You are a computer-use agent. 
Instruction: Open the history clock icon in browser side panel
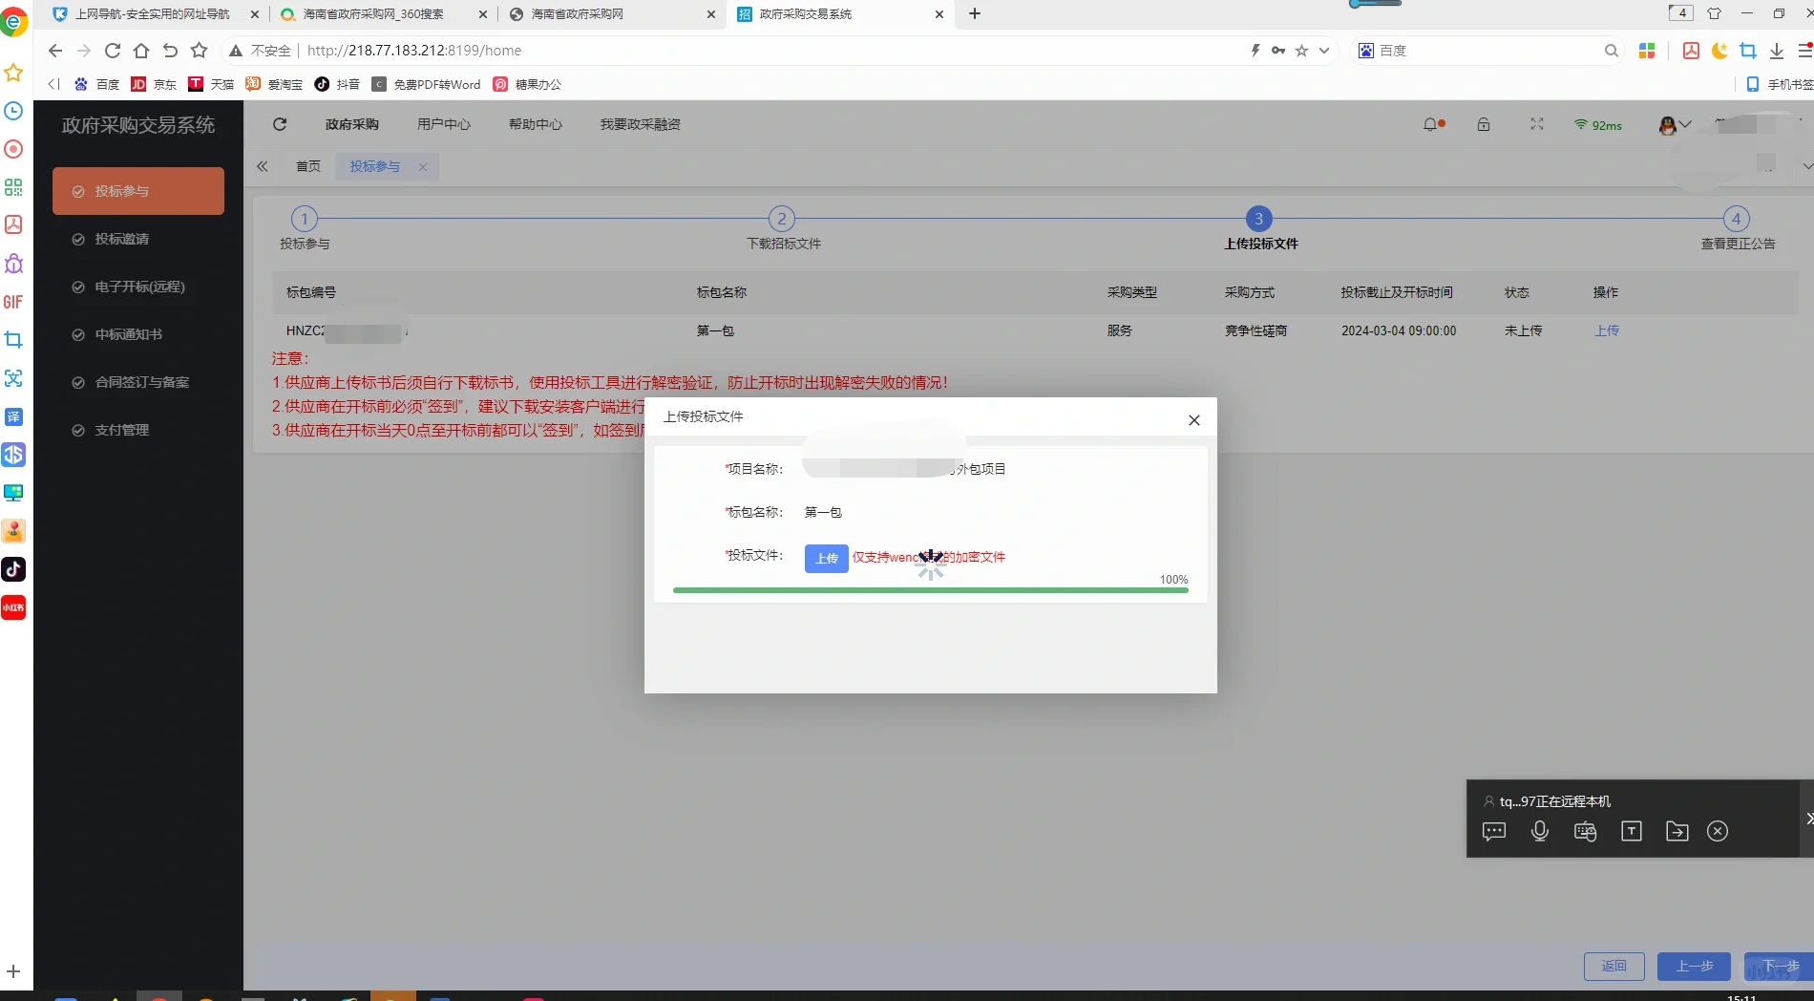tap(13, 111)
